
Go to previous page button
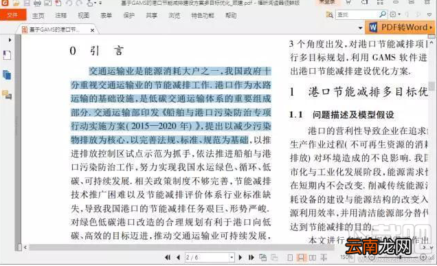pos(178,257)
